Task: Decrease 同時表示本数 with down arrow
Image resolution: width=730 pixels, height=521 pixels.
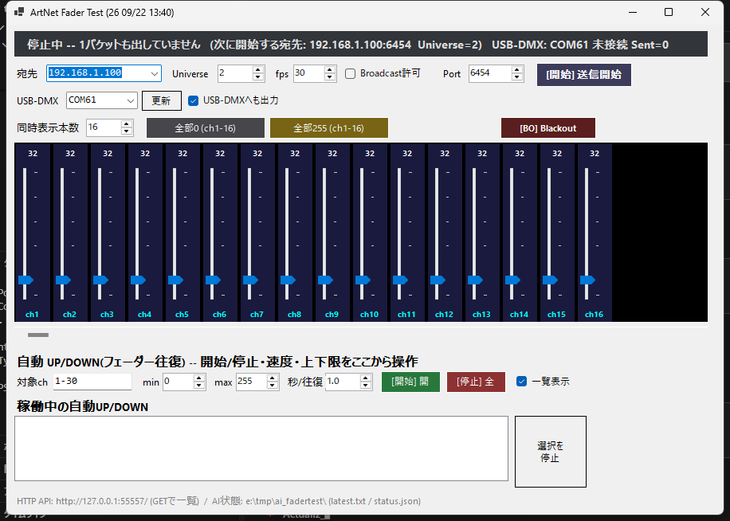Action: coord(127,131)
